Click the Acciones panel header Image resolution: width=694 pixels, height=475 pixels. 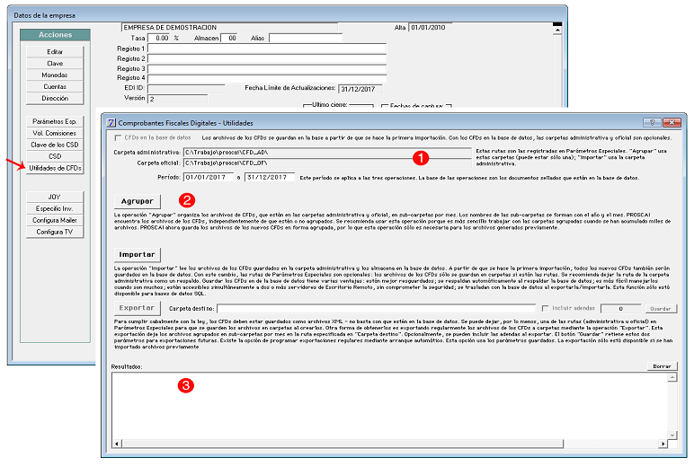(x=55, y=35)
